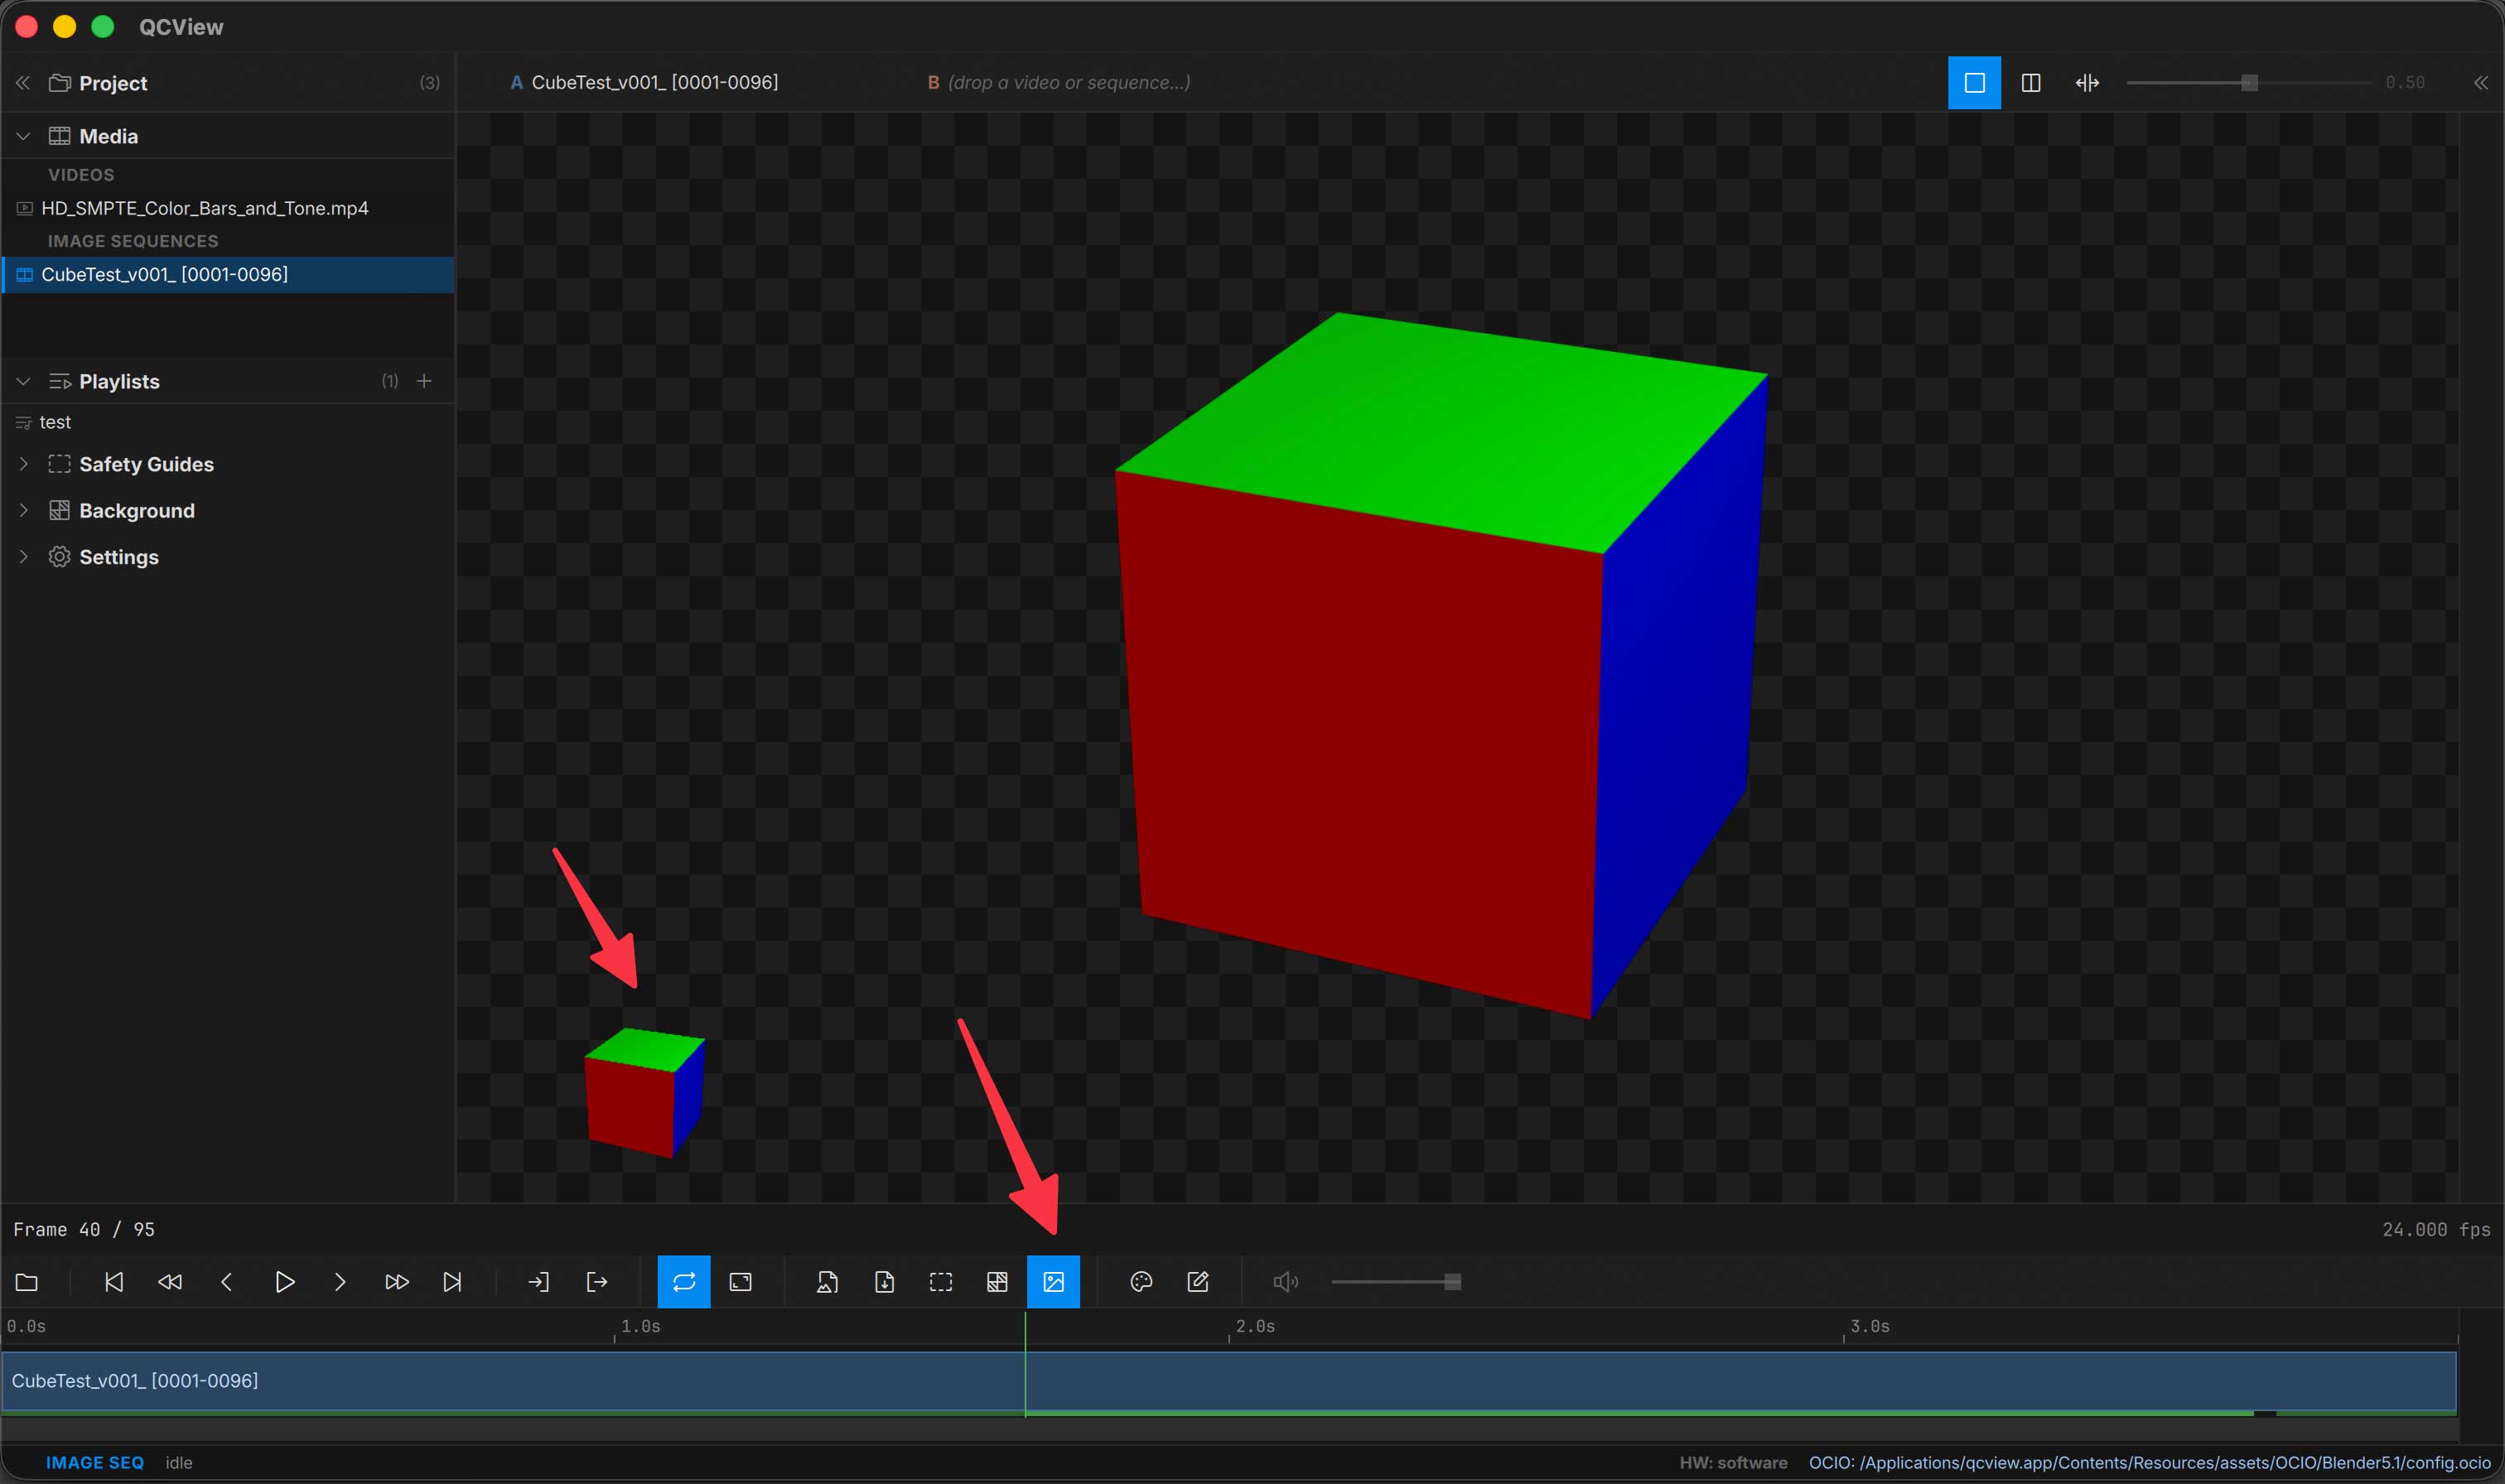Viewport: 2505px width, 1484px height.
Task: Jump to the last frame
Action: (x=452, y=1282)
